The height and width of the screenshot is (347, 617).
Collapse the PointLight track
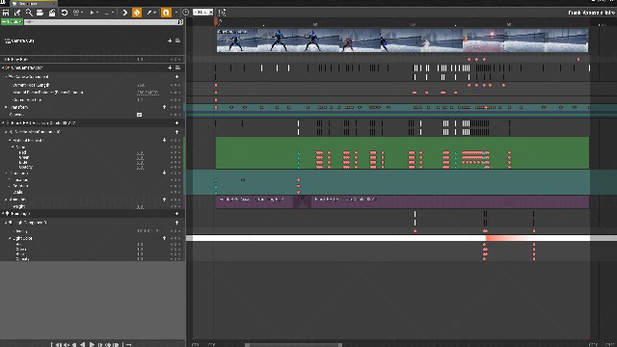tap(3, 214)
